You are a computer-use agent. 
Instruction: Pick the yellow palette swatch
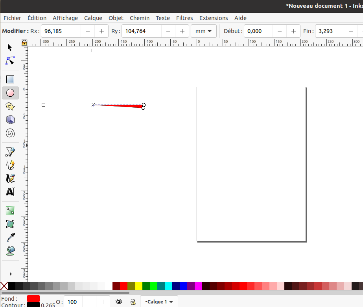138,286
